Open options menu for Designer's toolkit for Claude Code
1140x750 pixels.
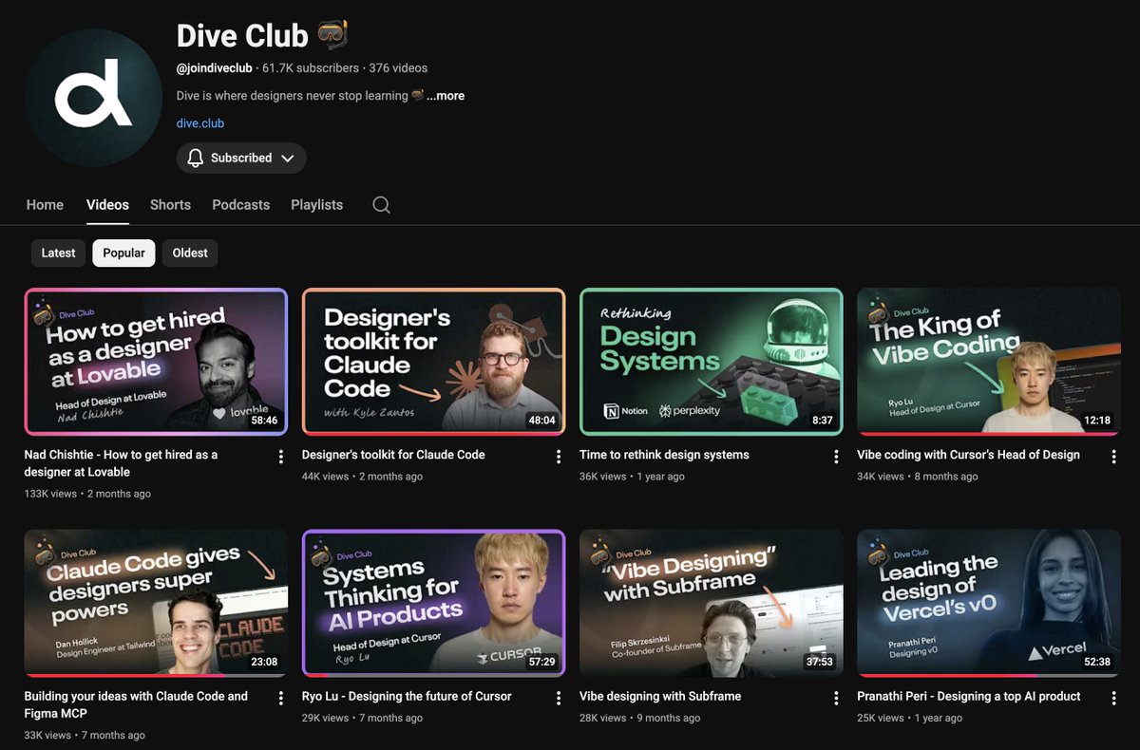(559, 457)
